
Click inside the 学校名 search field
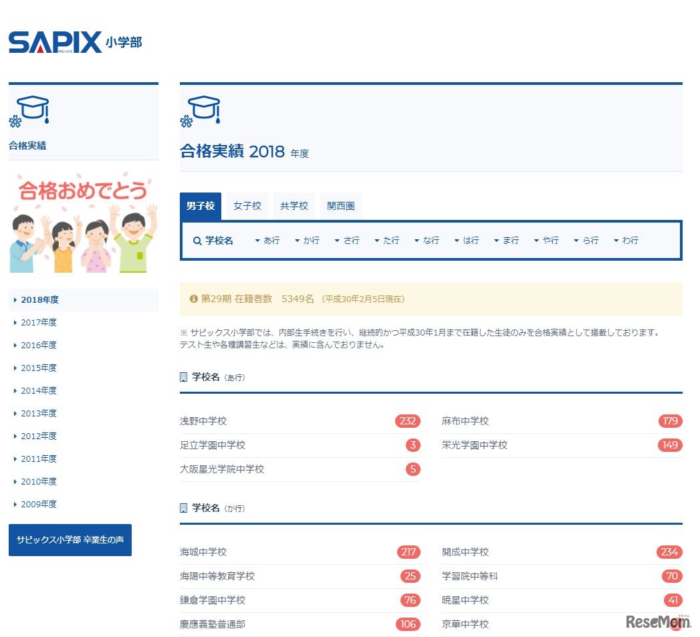pos(221,240)
